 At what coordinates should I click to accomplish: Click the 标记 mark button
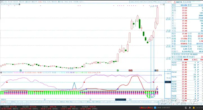pos(160,2)
